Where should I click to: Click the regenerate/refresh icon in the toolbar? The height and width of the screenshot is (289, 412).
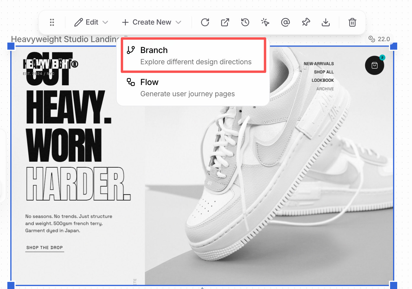205,22
